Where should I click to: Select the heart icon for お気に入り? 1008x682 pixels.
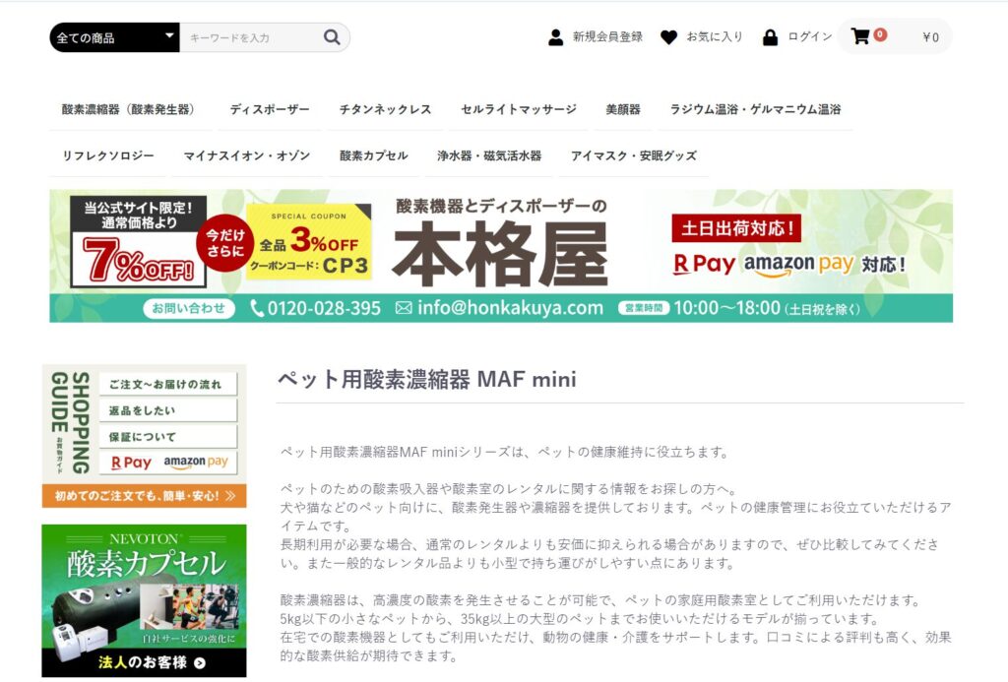click(x=670, y=36)
